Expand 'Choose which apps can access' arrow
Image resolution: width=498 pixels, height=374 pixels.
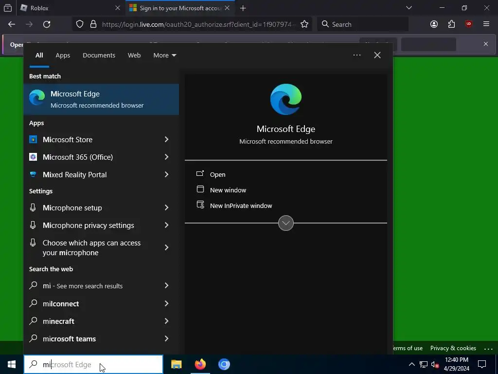click(x=166, y=247)
